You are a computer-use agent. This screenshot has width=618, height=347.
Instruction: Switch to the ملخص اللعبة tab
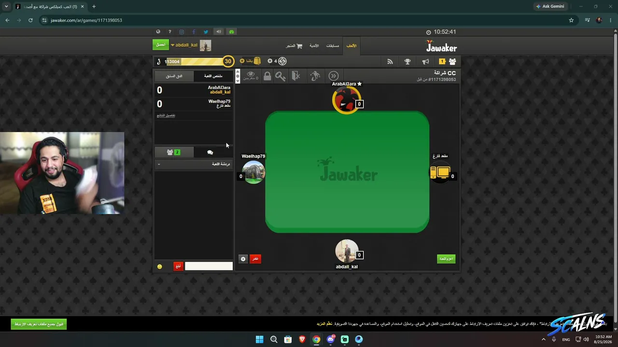pos(213,76)
